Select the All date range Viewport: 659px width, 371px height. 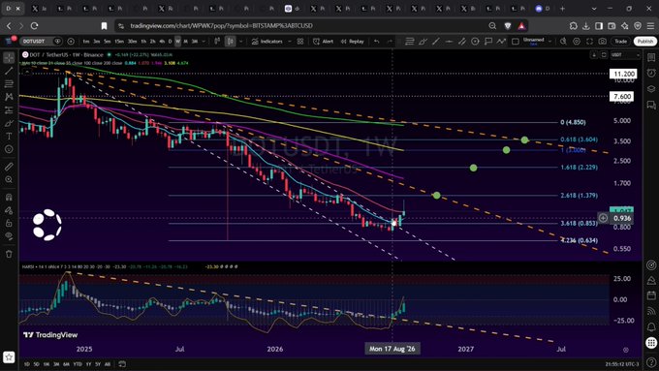(108, 364)
